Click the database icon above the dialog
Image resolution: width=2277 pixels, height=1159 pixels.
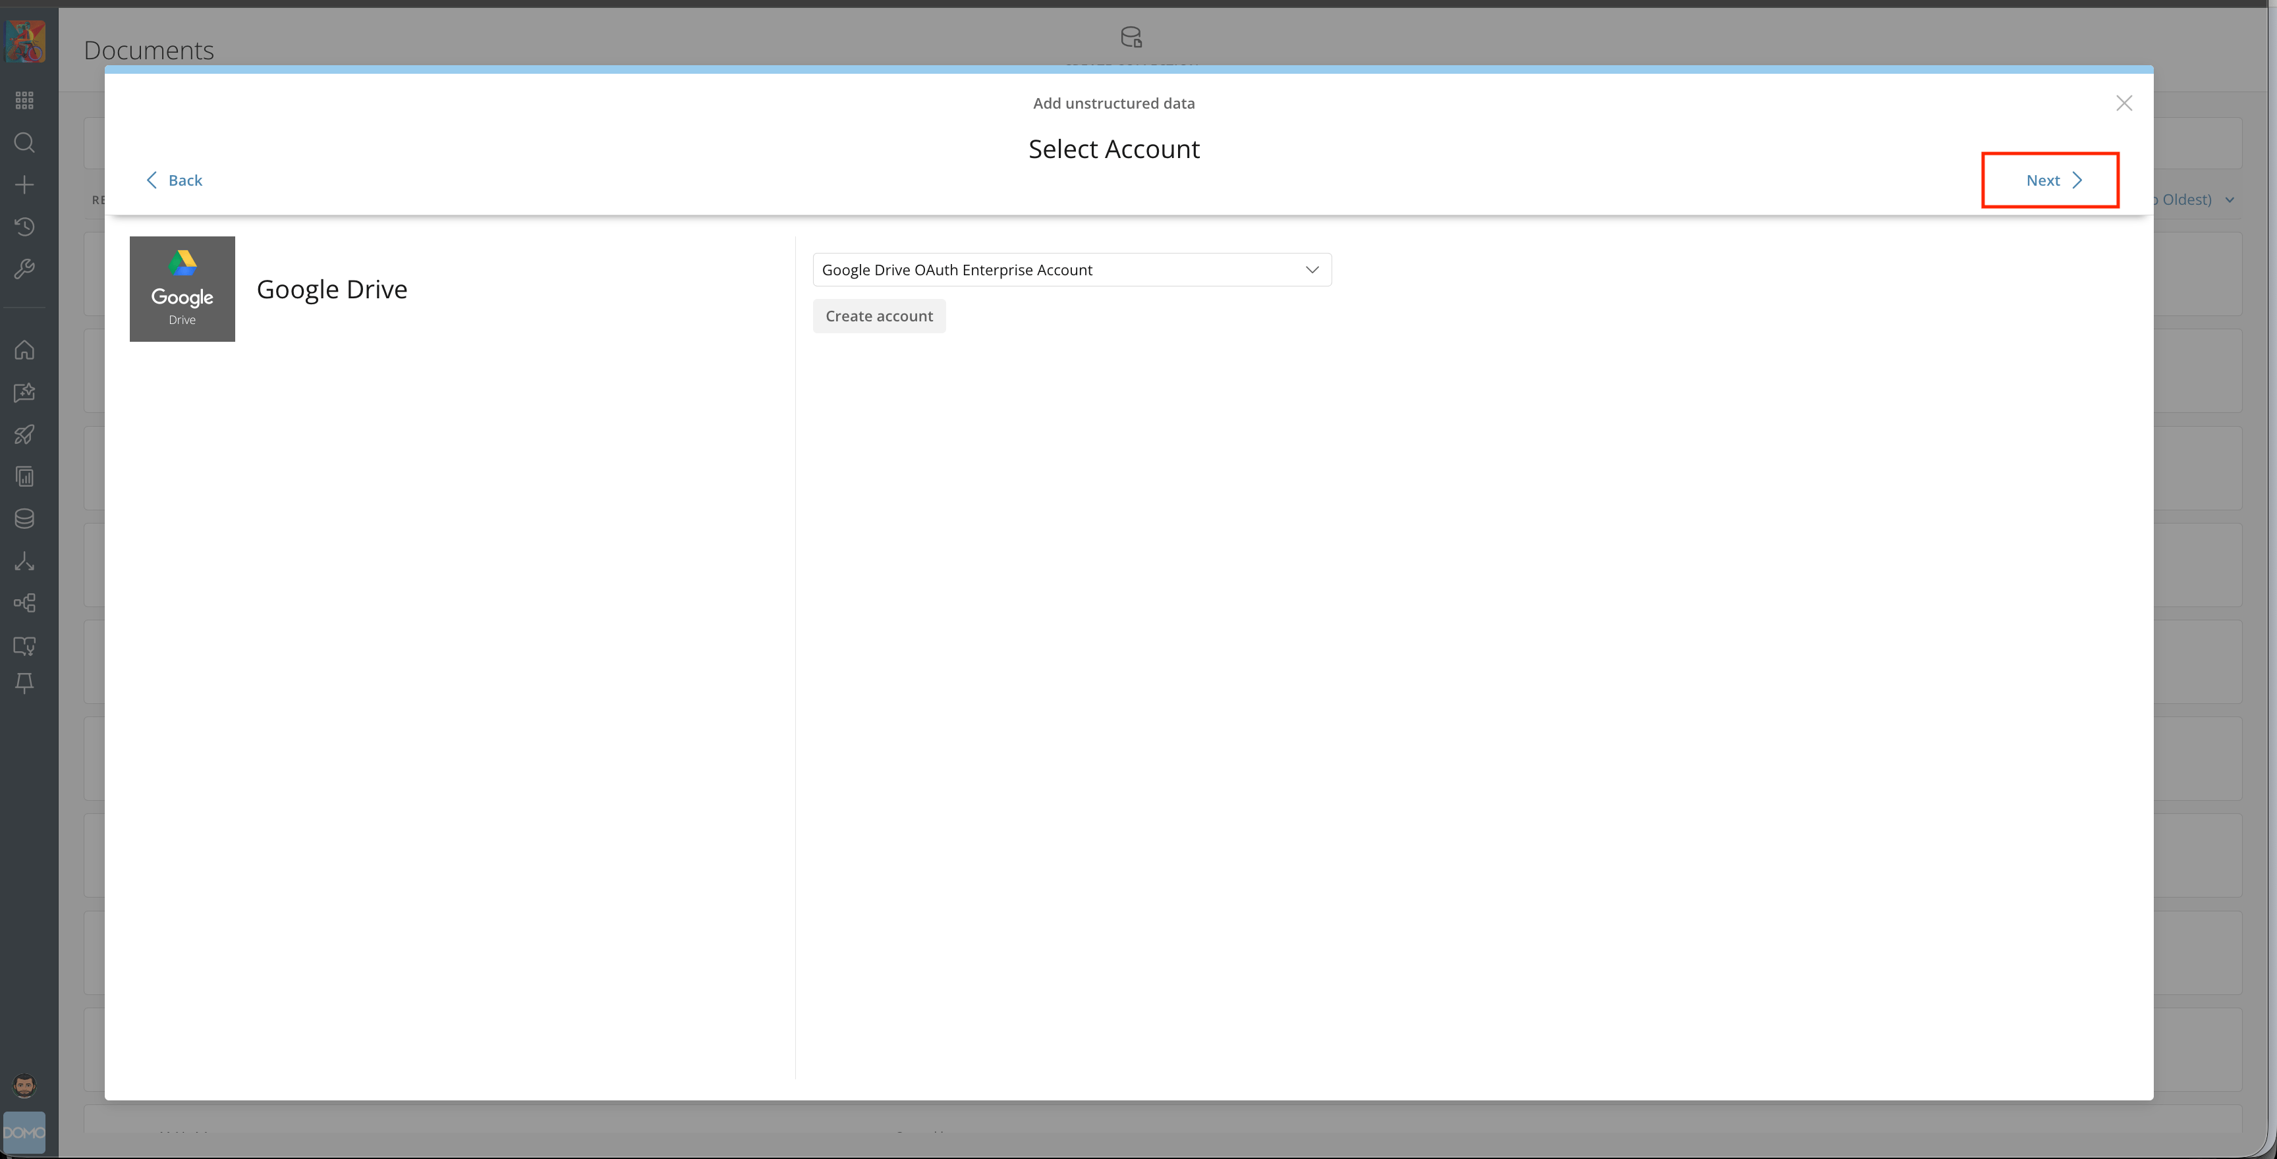click(1131, 37)
